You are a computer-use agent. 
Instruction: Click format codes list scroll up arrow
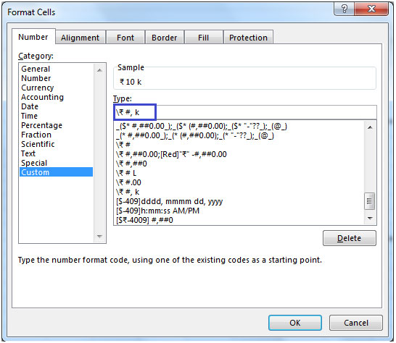pos(370,127)
